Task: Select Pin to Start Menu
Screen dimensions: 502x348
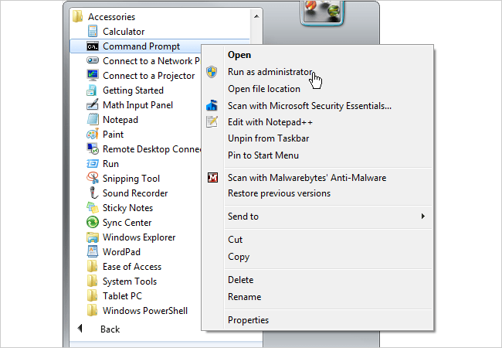Action: (x=263, y=155)
